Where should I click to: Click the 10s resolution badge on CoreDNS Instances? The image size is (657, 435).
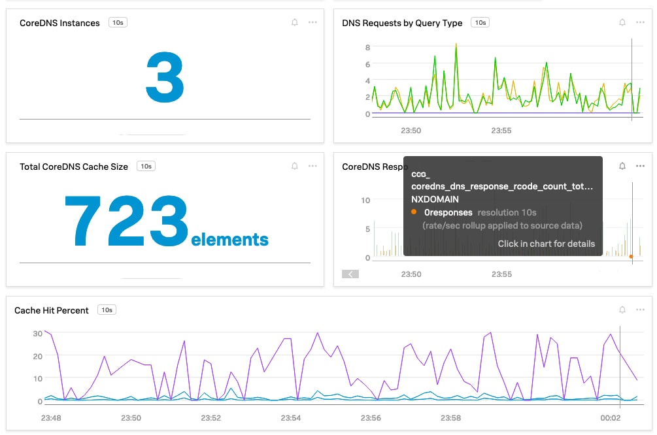coord(118,23)
